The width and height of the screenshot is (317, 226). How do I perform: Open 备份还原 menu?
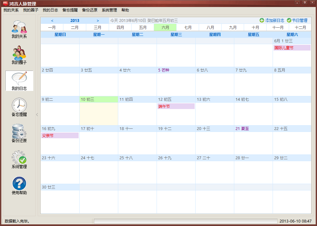point(90,10)
